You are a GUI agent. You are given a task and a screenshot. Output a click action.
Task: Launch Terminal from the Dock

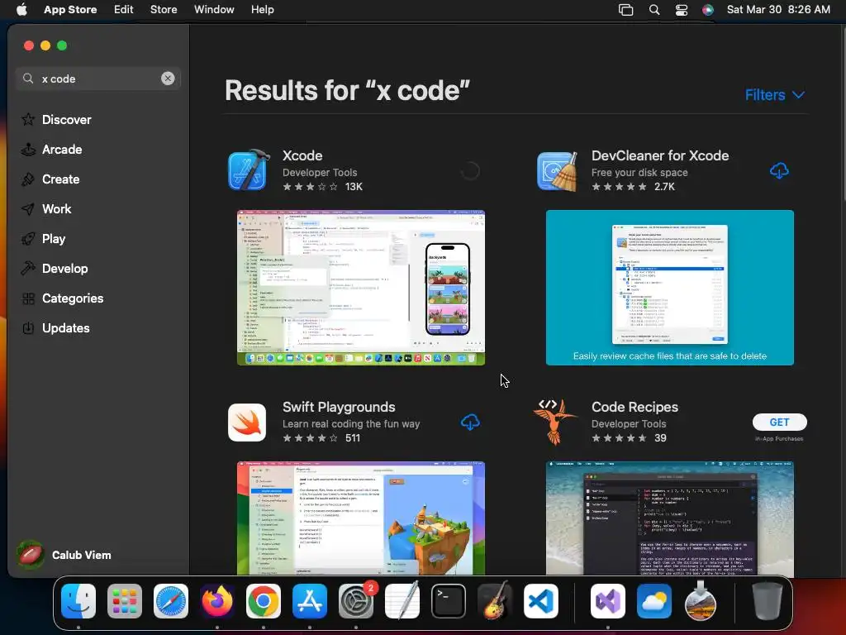(449, 601)
